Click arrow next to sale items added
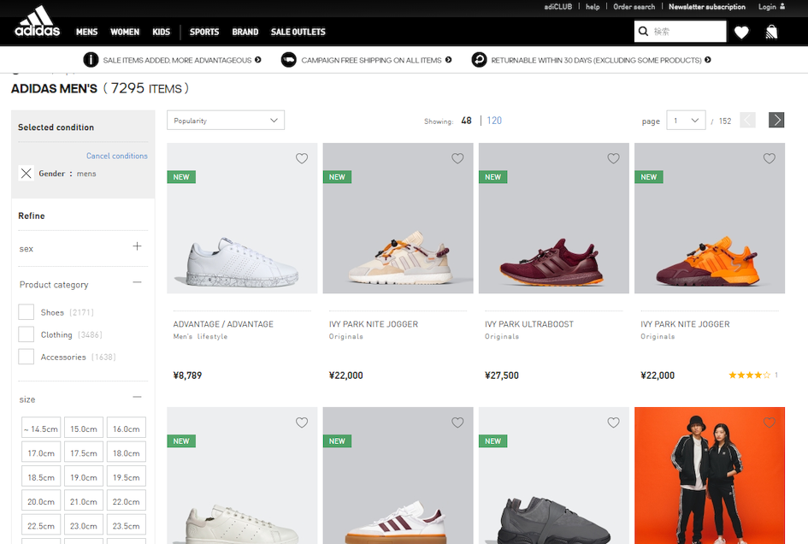This screenshot has width=808, height=544. coord(257,60)
